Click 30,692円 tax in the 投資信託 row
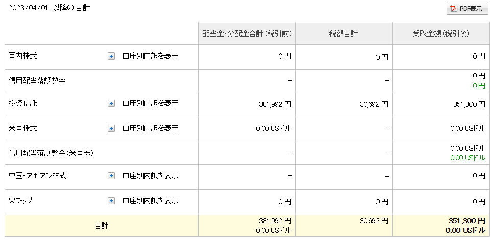The height and width of the screenshot is (242, 496). 373,104
